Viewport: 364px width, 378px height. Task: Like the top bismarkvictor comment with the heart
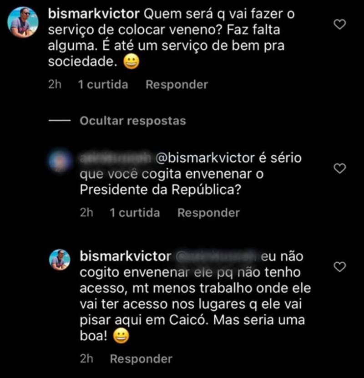point(340,24)
